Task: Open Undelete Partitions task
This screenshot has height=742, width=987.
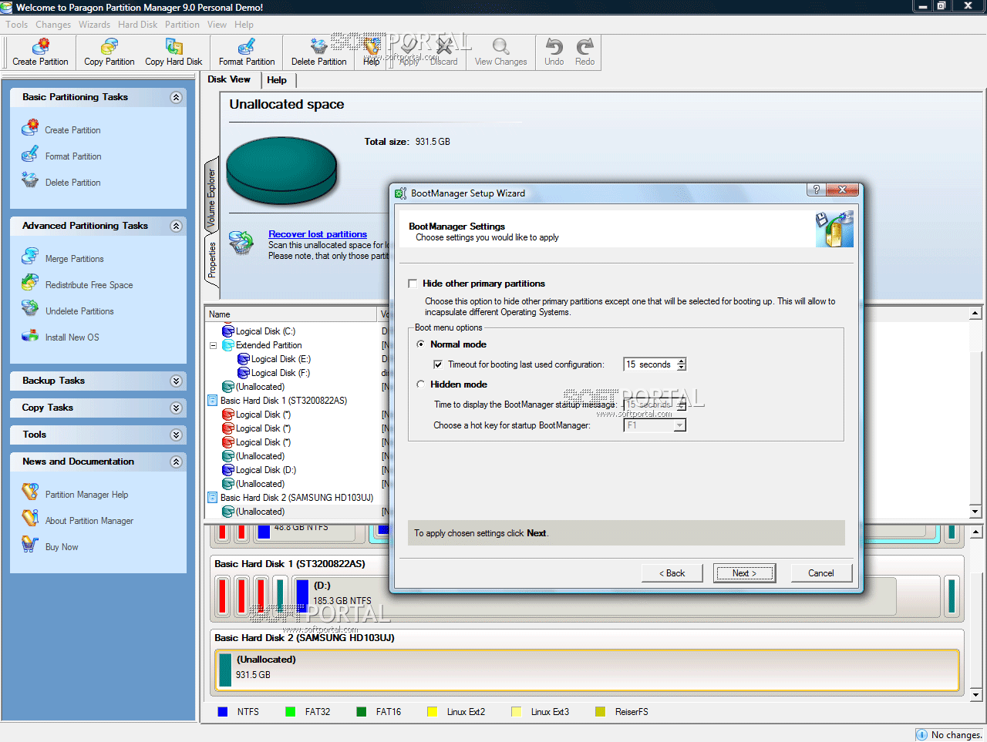Action: tap(79, 311)
